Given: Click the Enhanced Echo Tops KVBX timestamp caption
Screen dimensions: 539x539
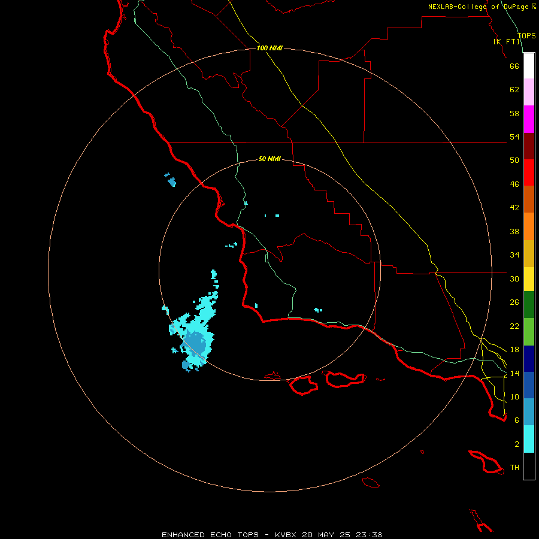Looking at the screenshot, I should pos(272,535).
